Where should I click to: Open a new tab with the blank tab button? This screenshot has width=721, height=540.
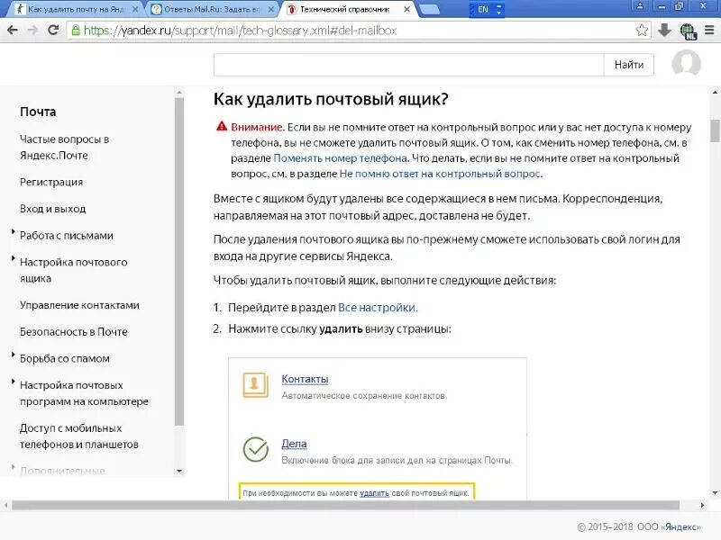coord(430,10)
